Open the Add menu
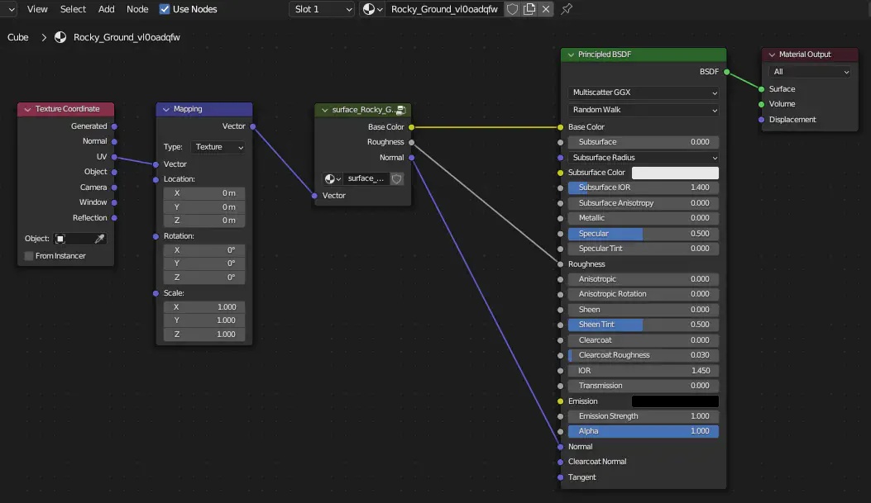 [x=107, y=9]
